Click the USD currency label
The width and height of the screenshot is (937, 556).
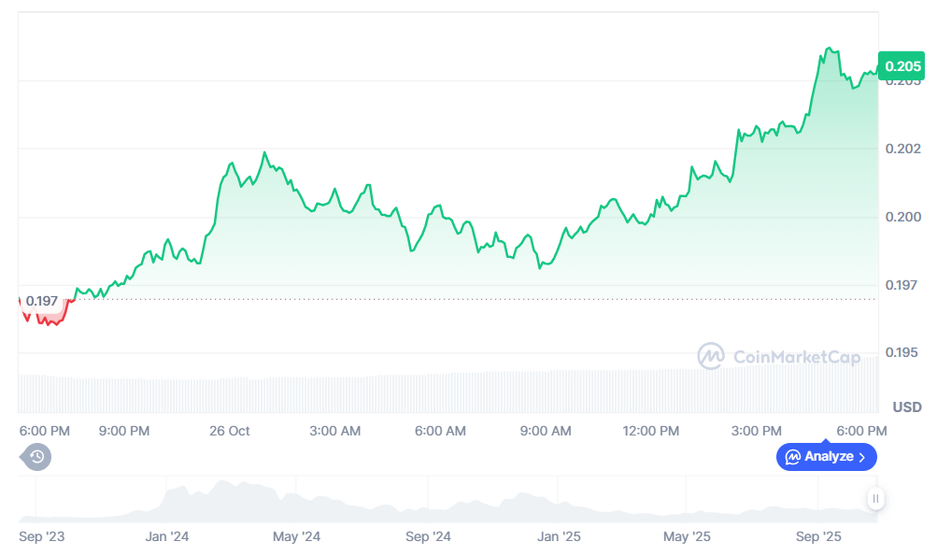[906, 407]
